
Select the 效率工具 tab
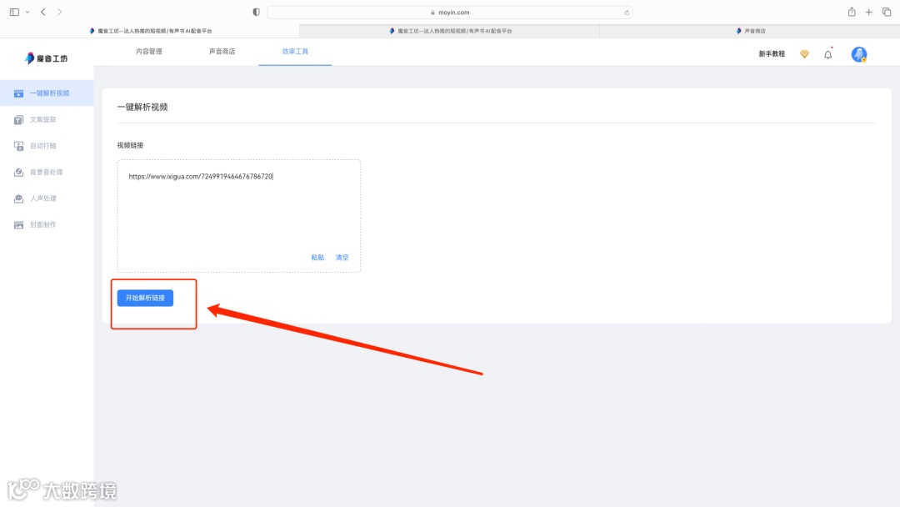click(x=295, y=52)
